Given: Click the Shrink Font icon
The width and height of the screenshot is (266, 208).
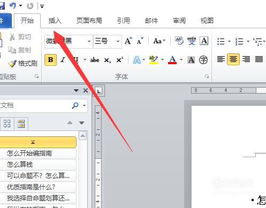Looking at the screenshot, I should pyautogui.click(x=140, y=41).
